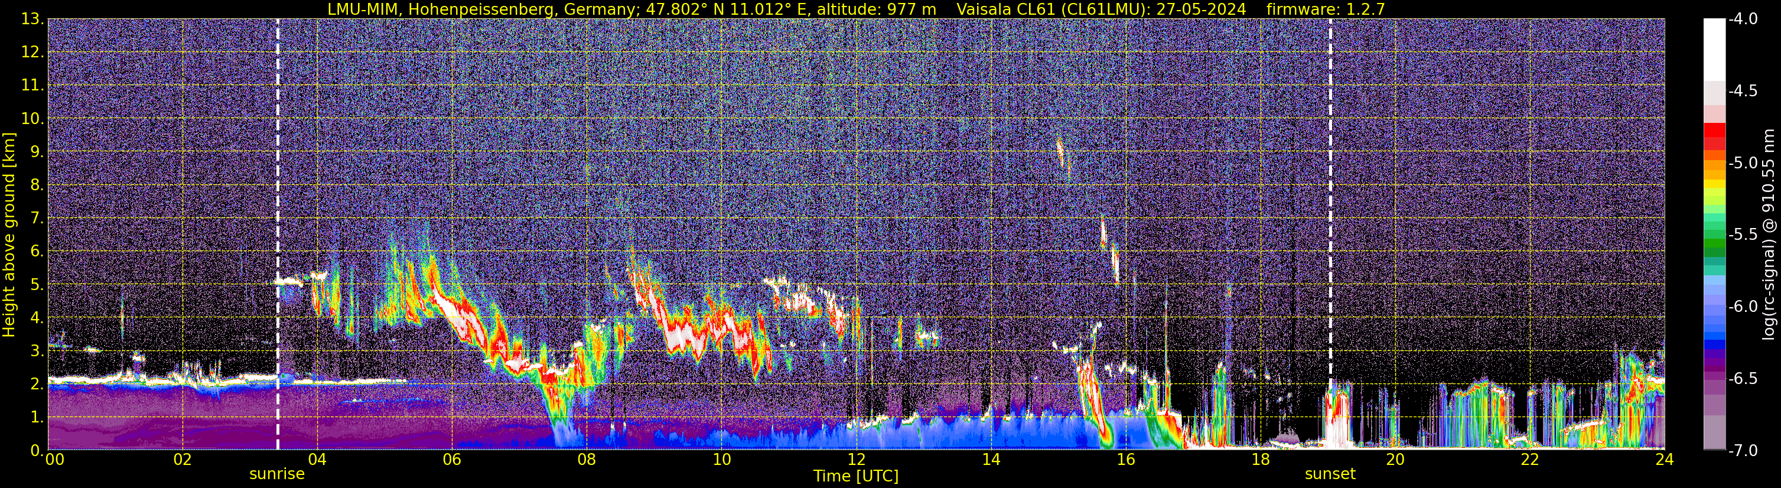The image size is (1781, 488).
Task: Click the '3.' height tick label
Action: [37, 351]
